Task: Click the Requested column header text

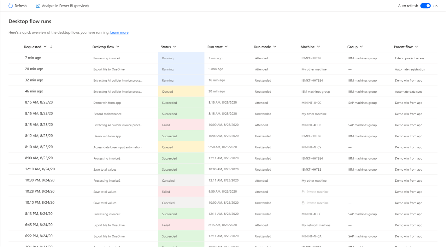Action: pyautogui.click(x=33, y=47)
